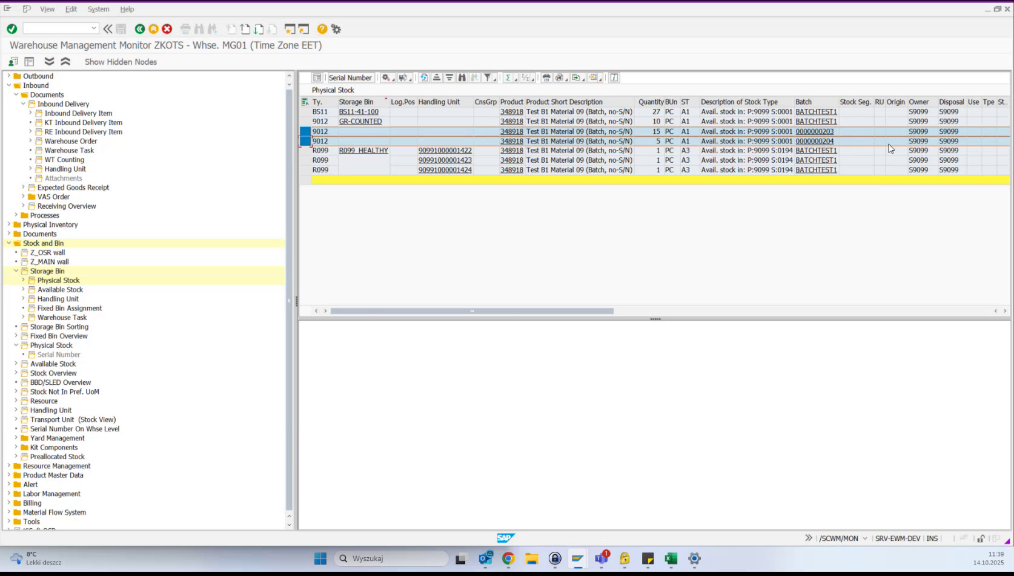Image resolution: width=1014 pixels, height=576 pixels.
Task: Expand the Yard Management node
Action: [15, 437]
